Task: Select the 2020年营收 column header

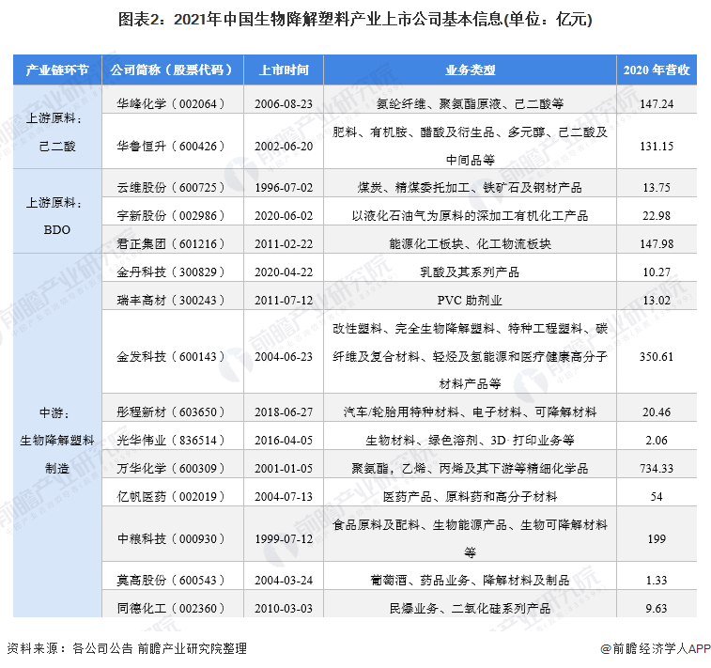Action: point(657,70)
